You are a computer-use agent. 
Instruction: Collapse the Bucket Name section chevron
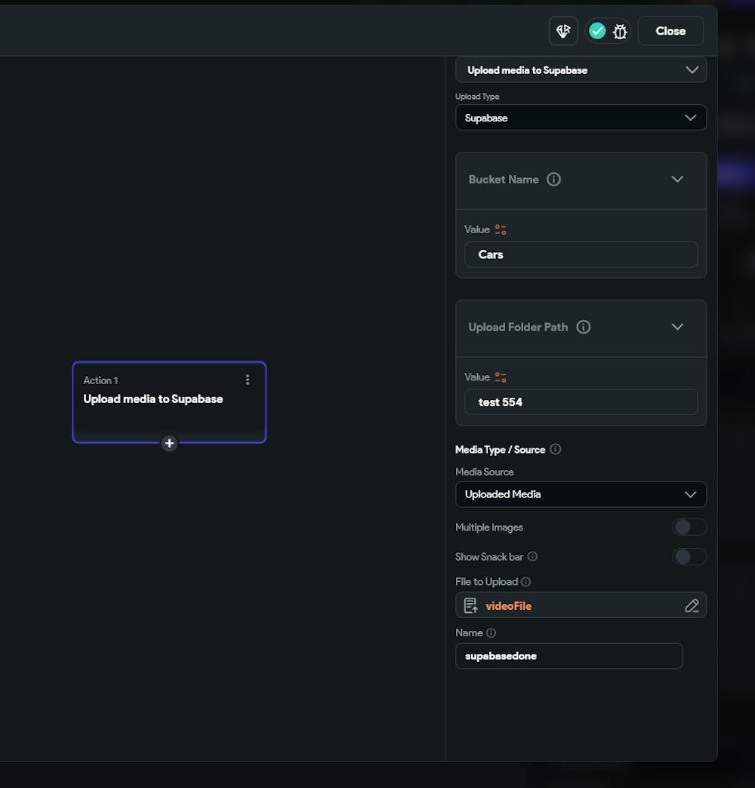[677, 180]
